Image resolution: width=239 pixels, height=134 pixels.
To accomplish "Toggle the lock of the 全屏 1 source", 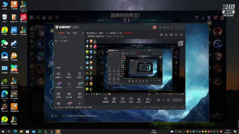I will [59, 41].
